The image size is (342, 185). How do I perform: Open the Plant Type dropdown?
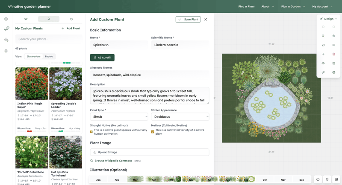(x=119, y=116)
